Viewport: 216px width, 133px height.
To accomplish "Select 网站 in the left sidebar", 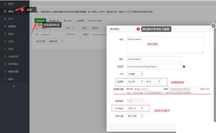I will [11, 11].
